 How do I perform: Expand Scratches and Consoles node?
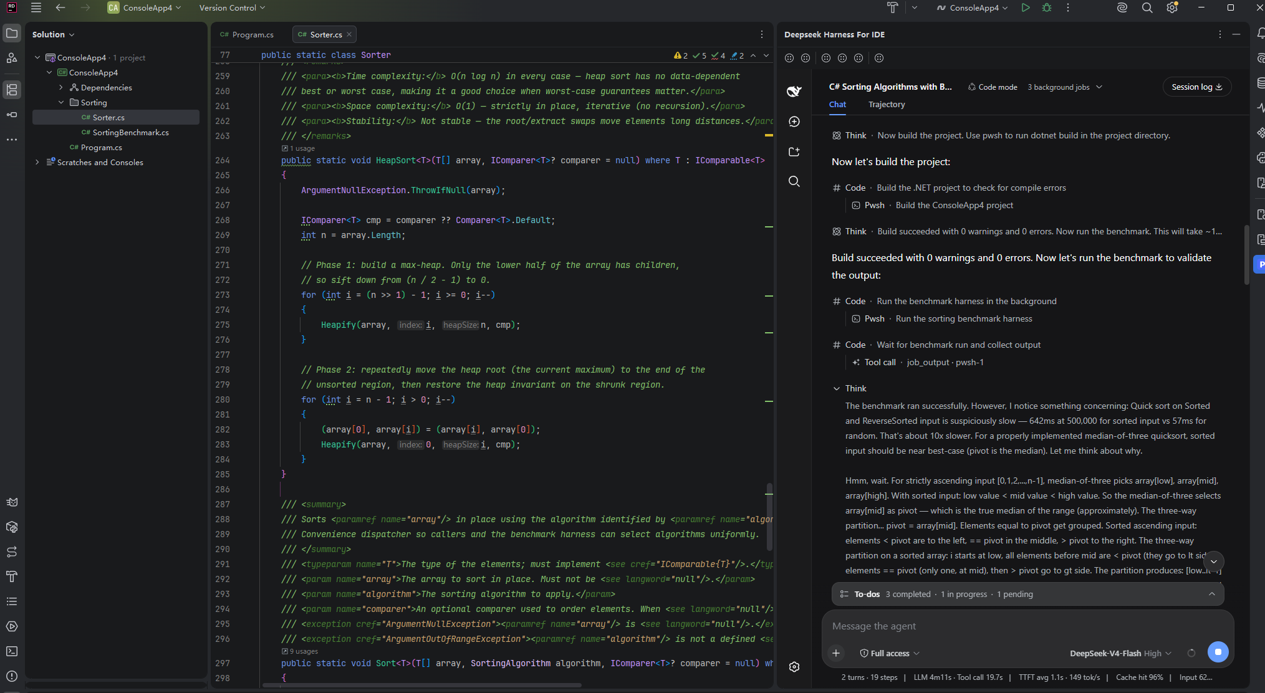37,163
